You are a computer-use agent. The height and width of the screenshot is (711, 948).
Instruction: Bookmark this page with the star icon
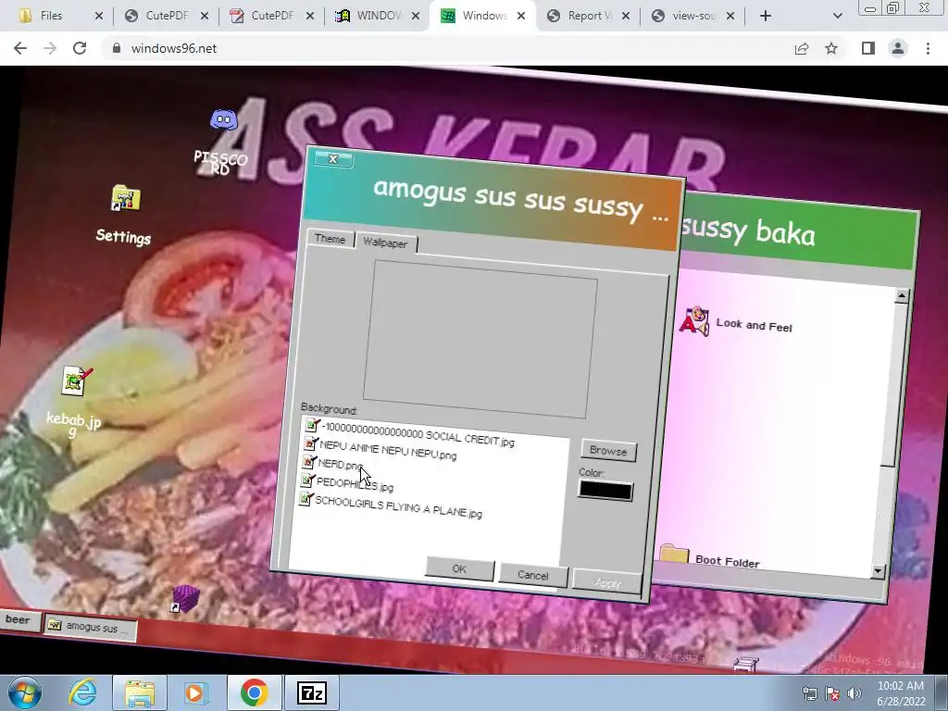click(x=831, y=48)
